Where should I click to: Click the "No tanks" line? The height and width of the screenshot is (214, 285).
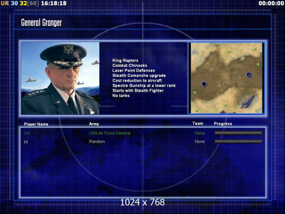click(121, 96)
